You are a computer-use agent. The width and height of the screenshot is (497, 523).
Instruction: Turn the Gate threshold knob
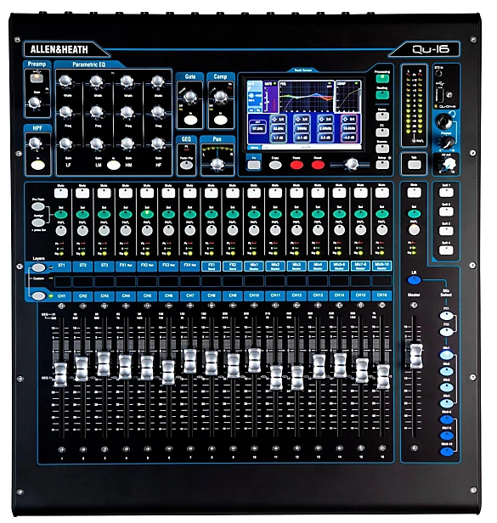pos(190,97)
